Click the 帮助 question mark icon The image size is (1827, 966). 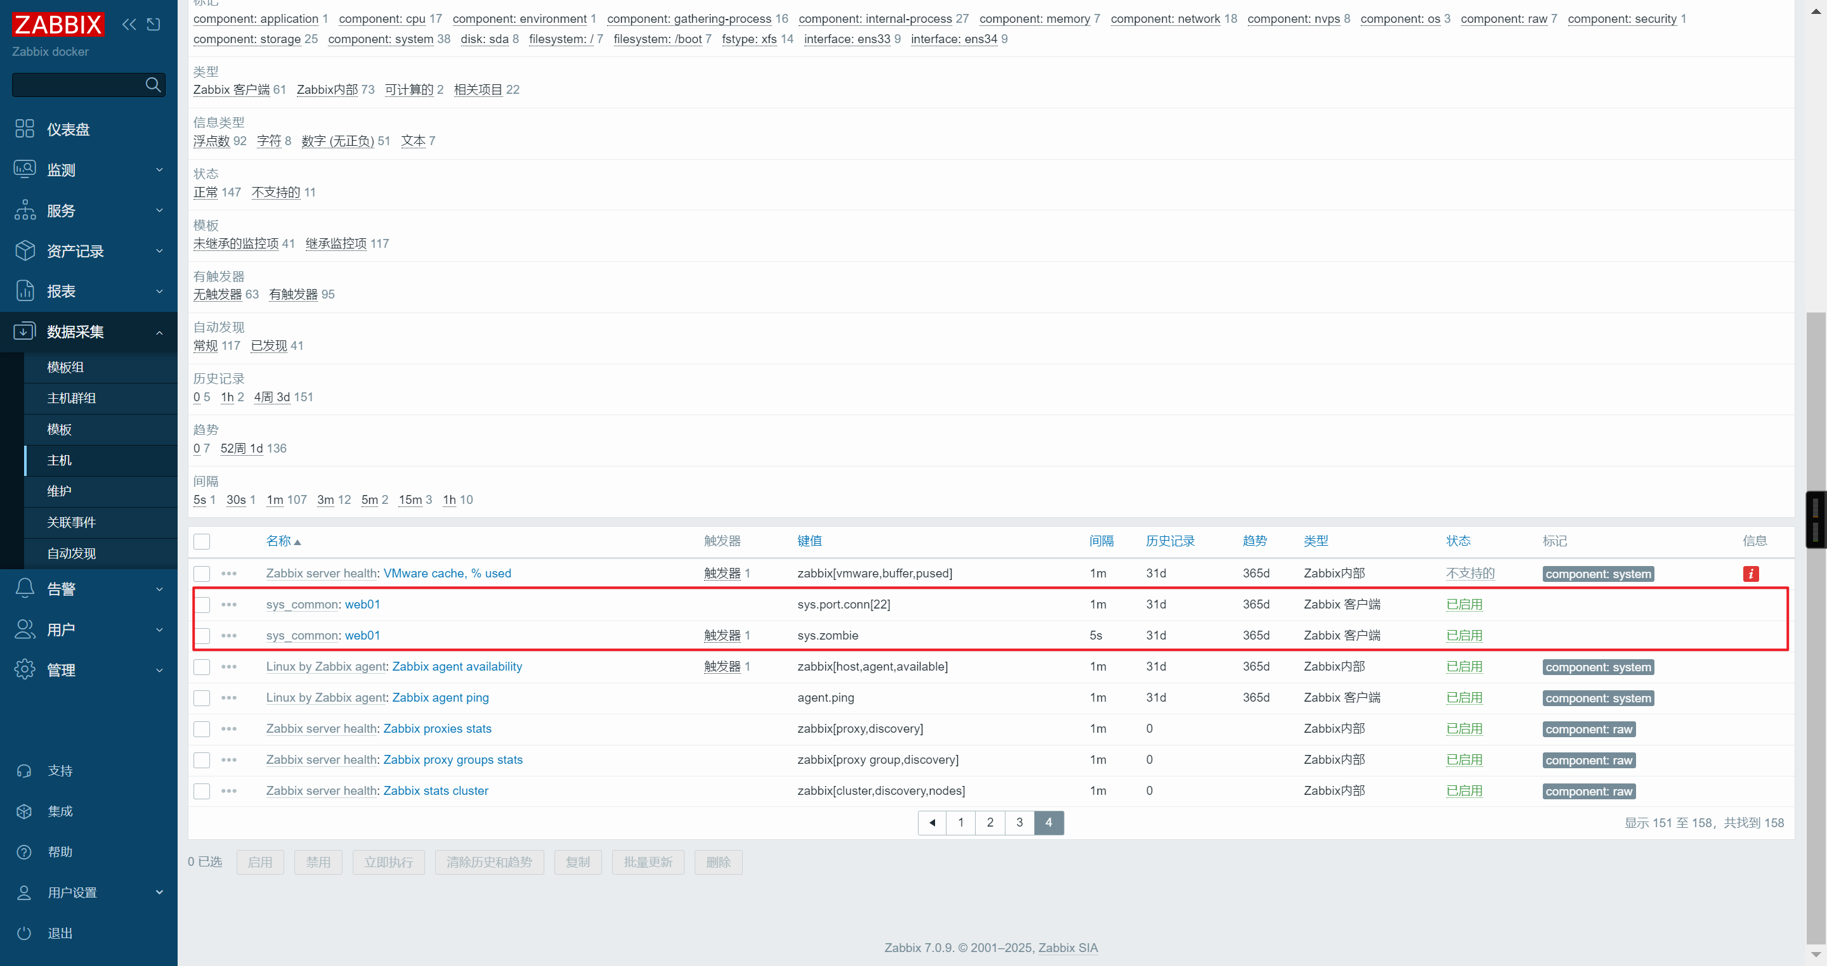[24, 851]
